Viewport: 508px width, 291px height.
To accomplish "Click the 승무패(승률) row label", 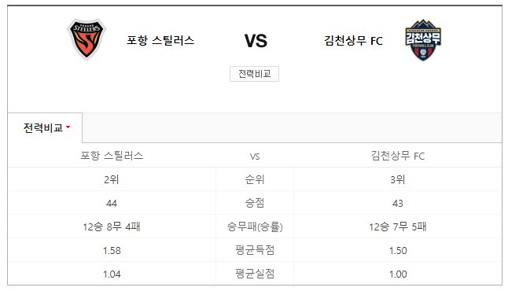I will coord(255,227).
